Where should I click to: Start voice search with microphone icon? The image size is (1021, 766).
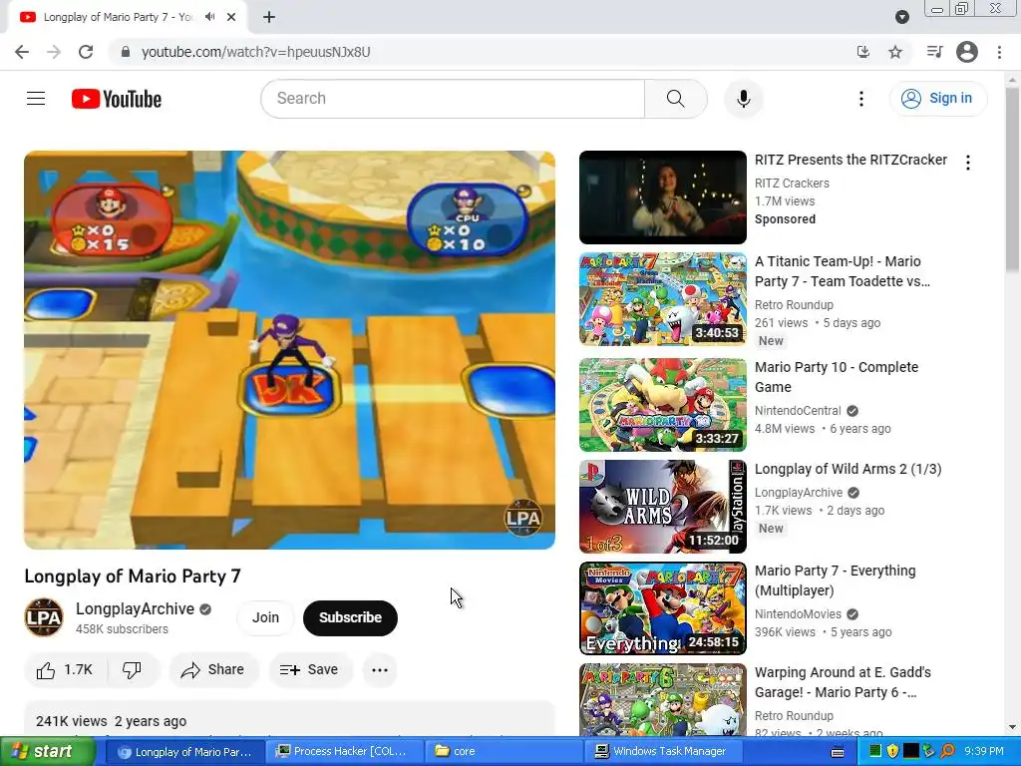(x=743, y=99)
